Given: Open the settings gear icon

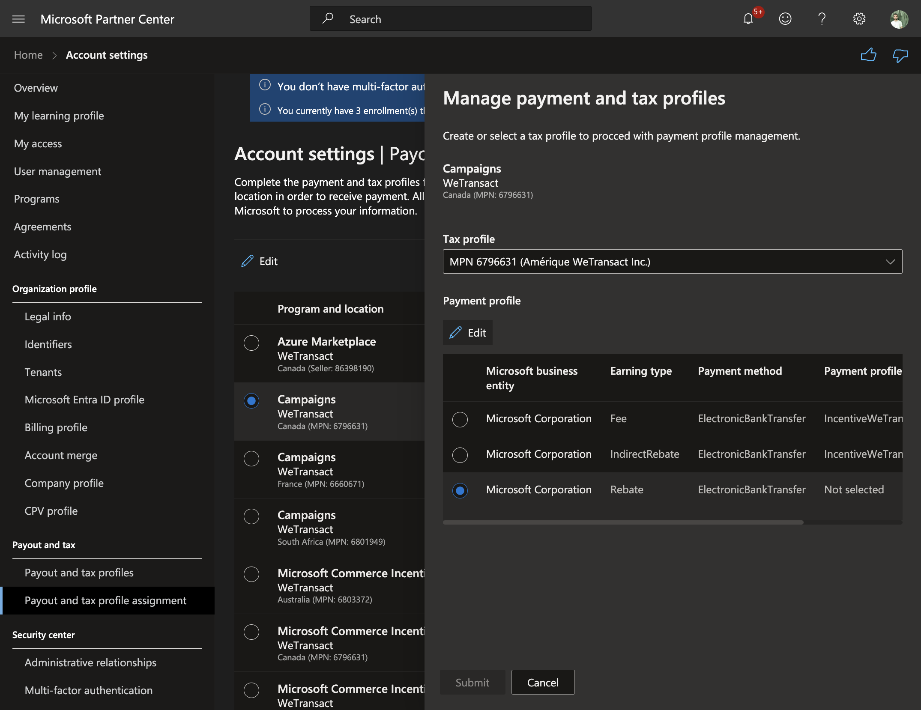Looking at the screenshot, I should (859, 19).
